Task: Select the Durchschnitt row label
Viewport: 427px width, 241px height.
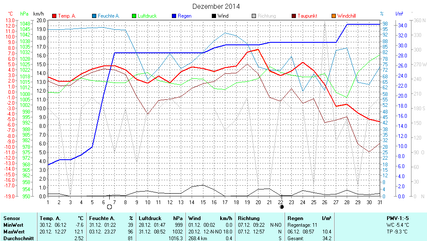Action: pos(18,238)
